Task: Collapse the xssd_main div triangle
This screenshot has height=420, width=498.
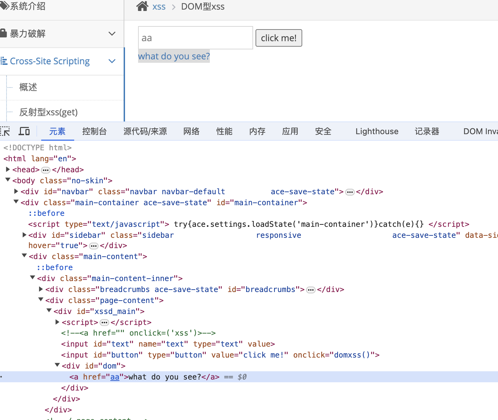Action: pyautogui.click(x=49, y=311)
